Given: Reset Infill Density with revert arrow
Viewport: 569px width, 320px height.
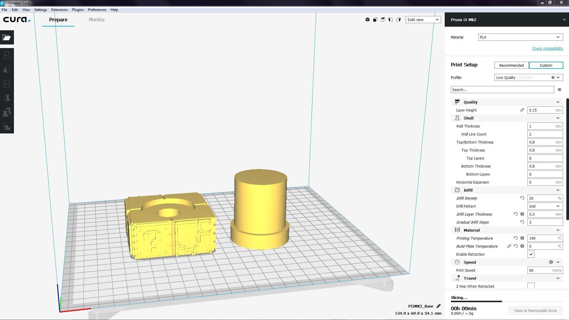Looking at the screenshot, I should click(x=522, y=198).
